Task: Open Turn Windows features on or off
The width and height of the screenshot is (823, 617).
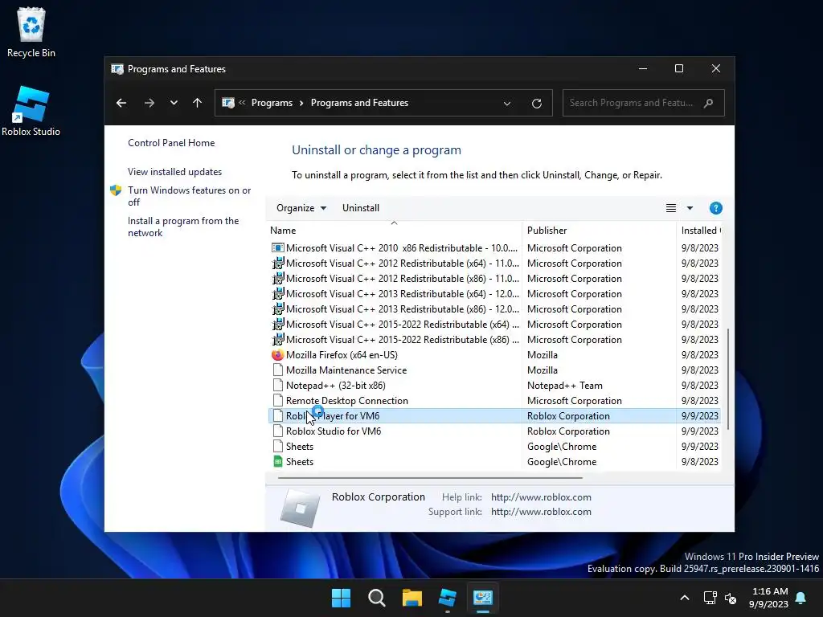Action: (189, 196)
